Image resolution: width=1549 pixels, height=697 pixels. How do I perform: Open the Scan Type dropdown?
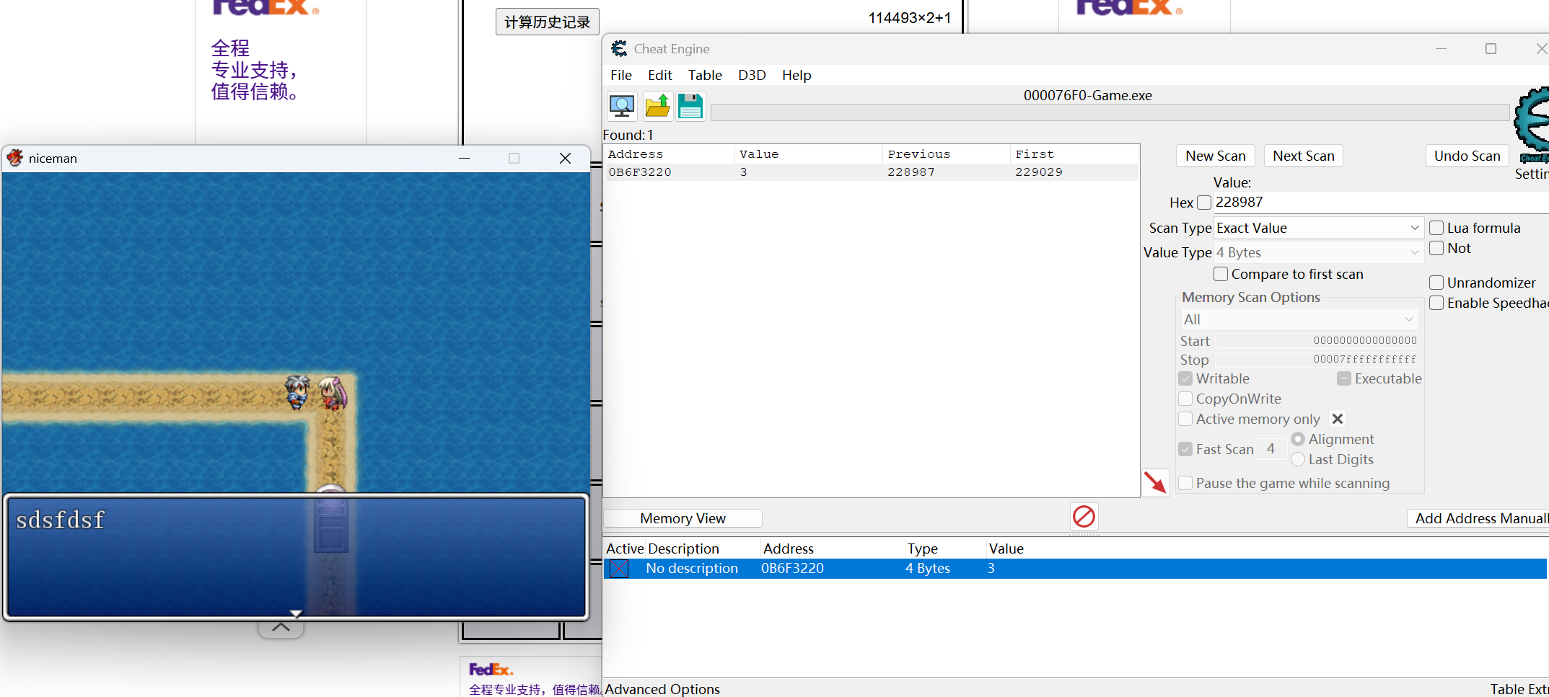tap(1319, 228)
